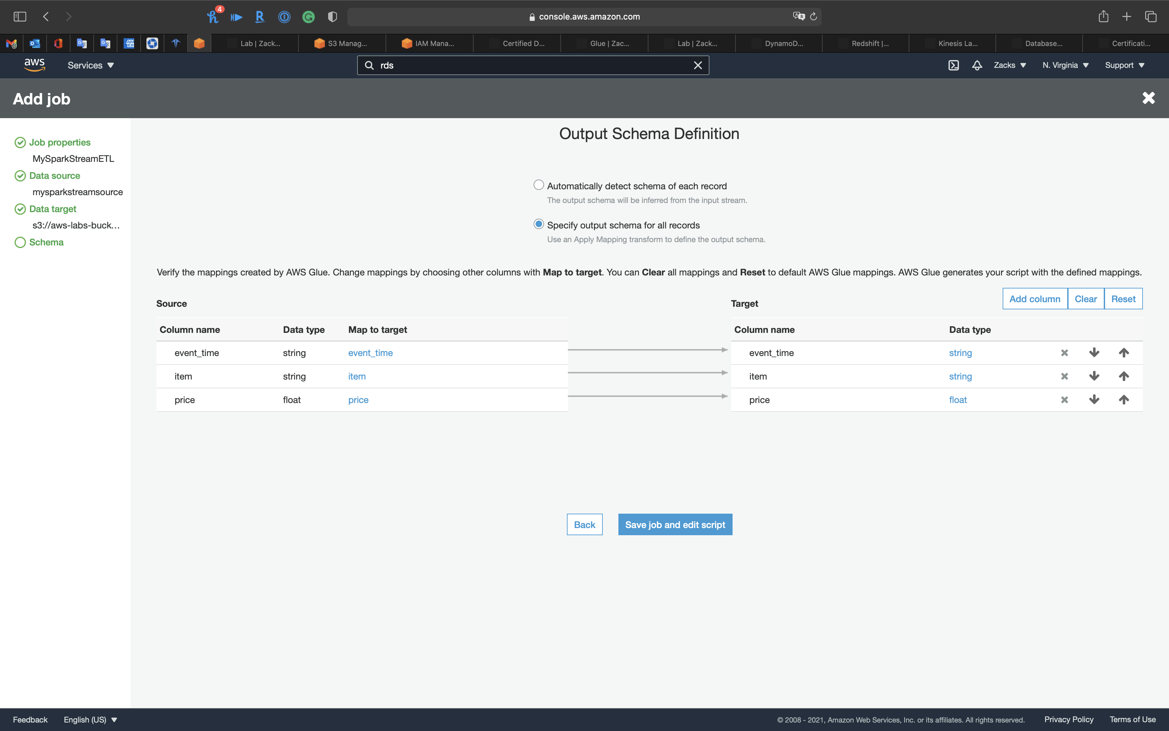Close the Add job wizard
1169x731 pixels.
pyautogui.click(x=1148, y=98)
